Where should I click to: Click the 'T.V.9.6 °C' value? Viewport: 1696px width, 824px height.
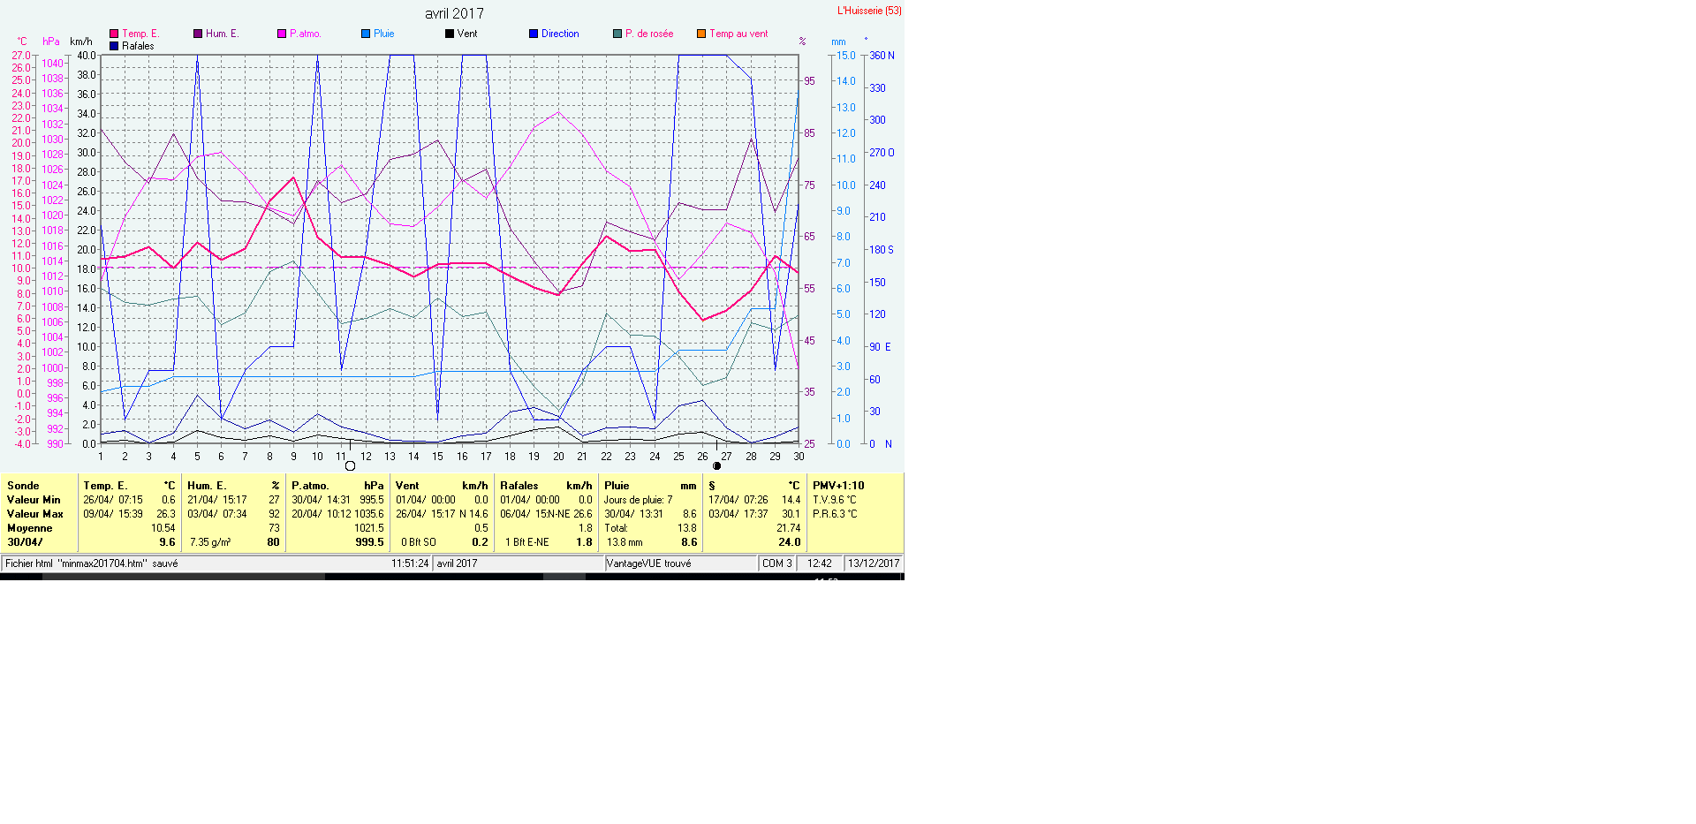tap(834, 500)
